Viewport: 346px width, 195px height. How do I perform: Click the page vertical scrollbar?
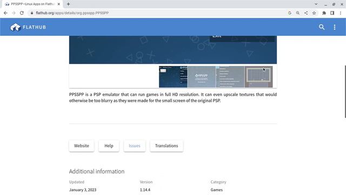pos(345,92)
